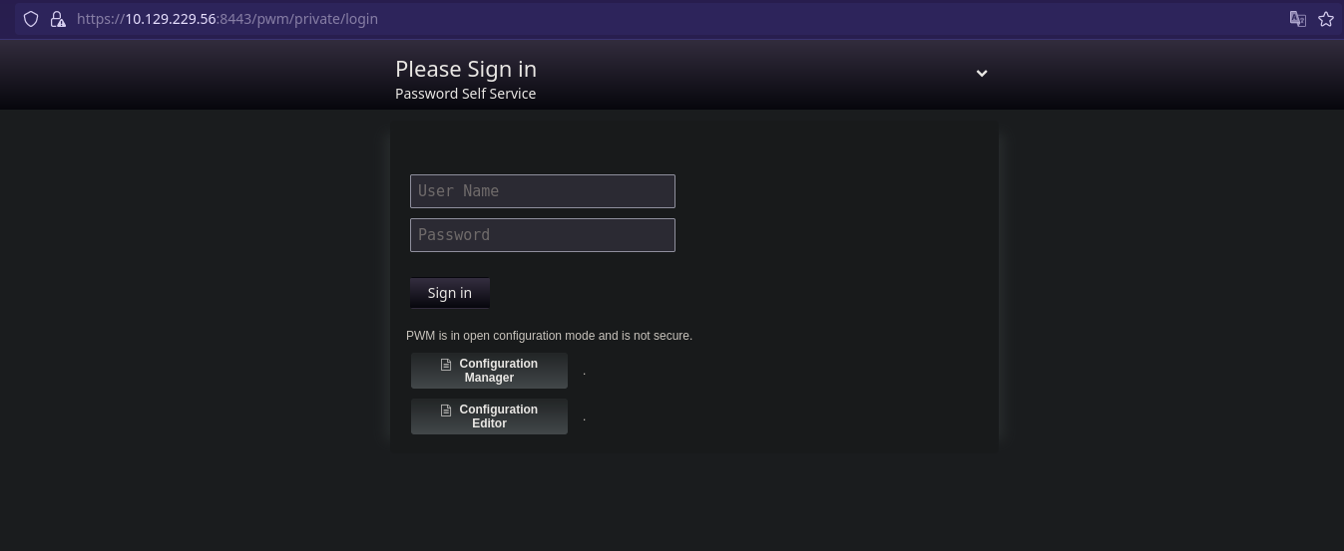
Task: Focus the User Name field
Action: point(542,191)
